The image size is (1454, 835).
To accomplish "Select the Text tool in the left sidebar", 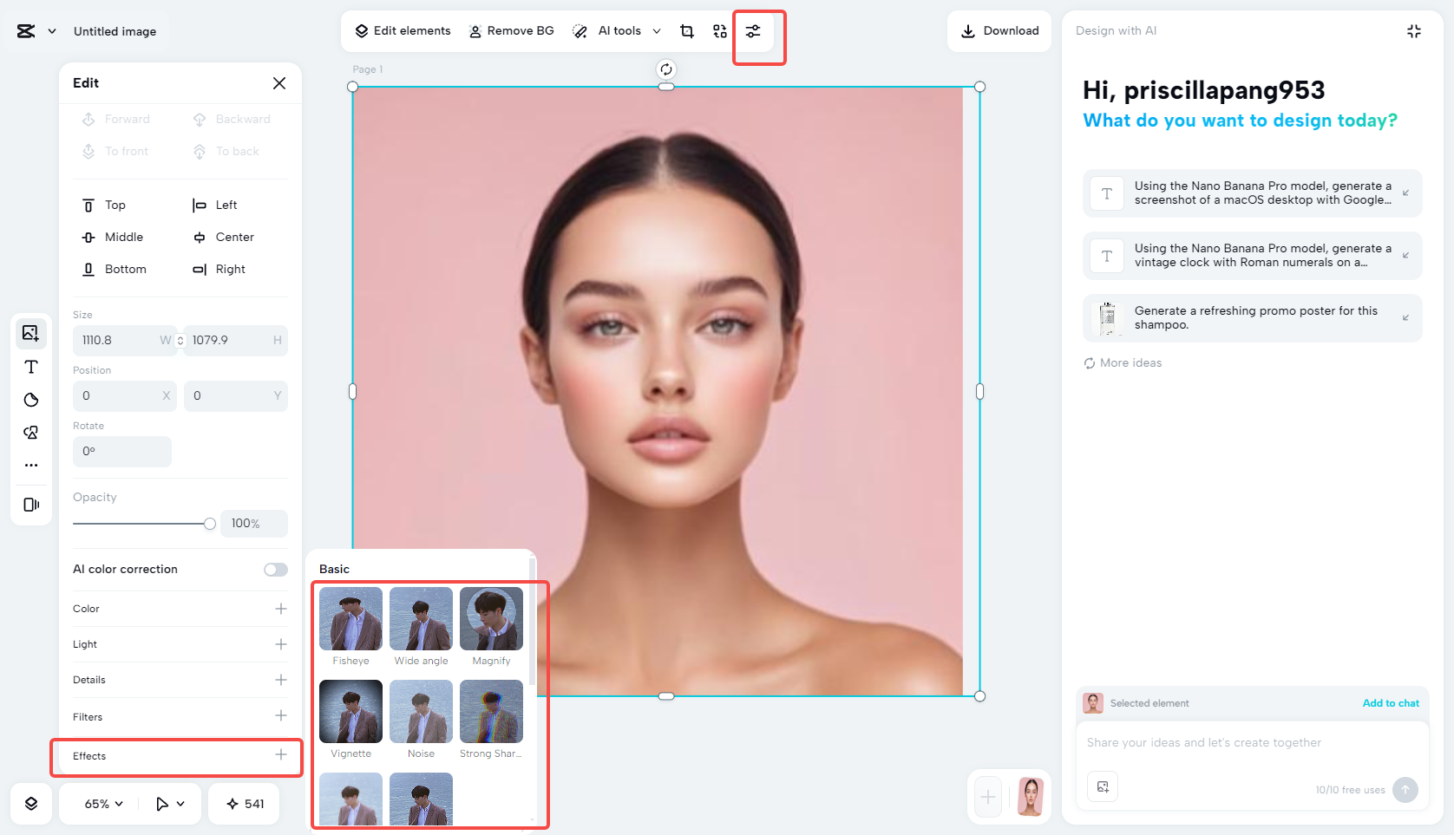I will tap(30, 367).
